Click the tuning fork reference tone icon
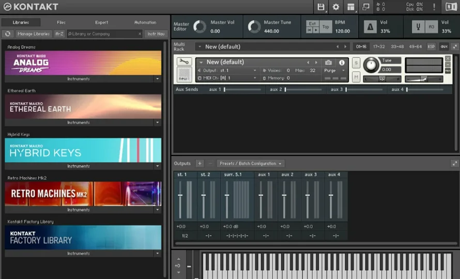460x279 pixels. click(x=419, y=27)
